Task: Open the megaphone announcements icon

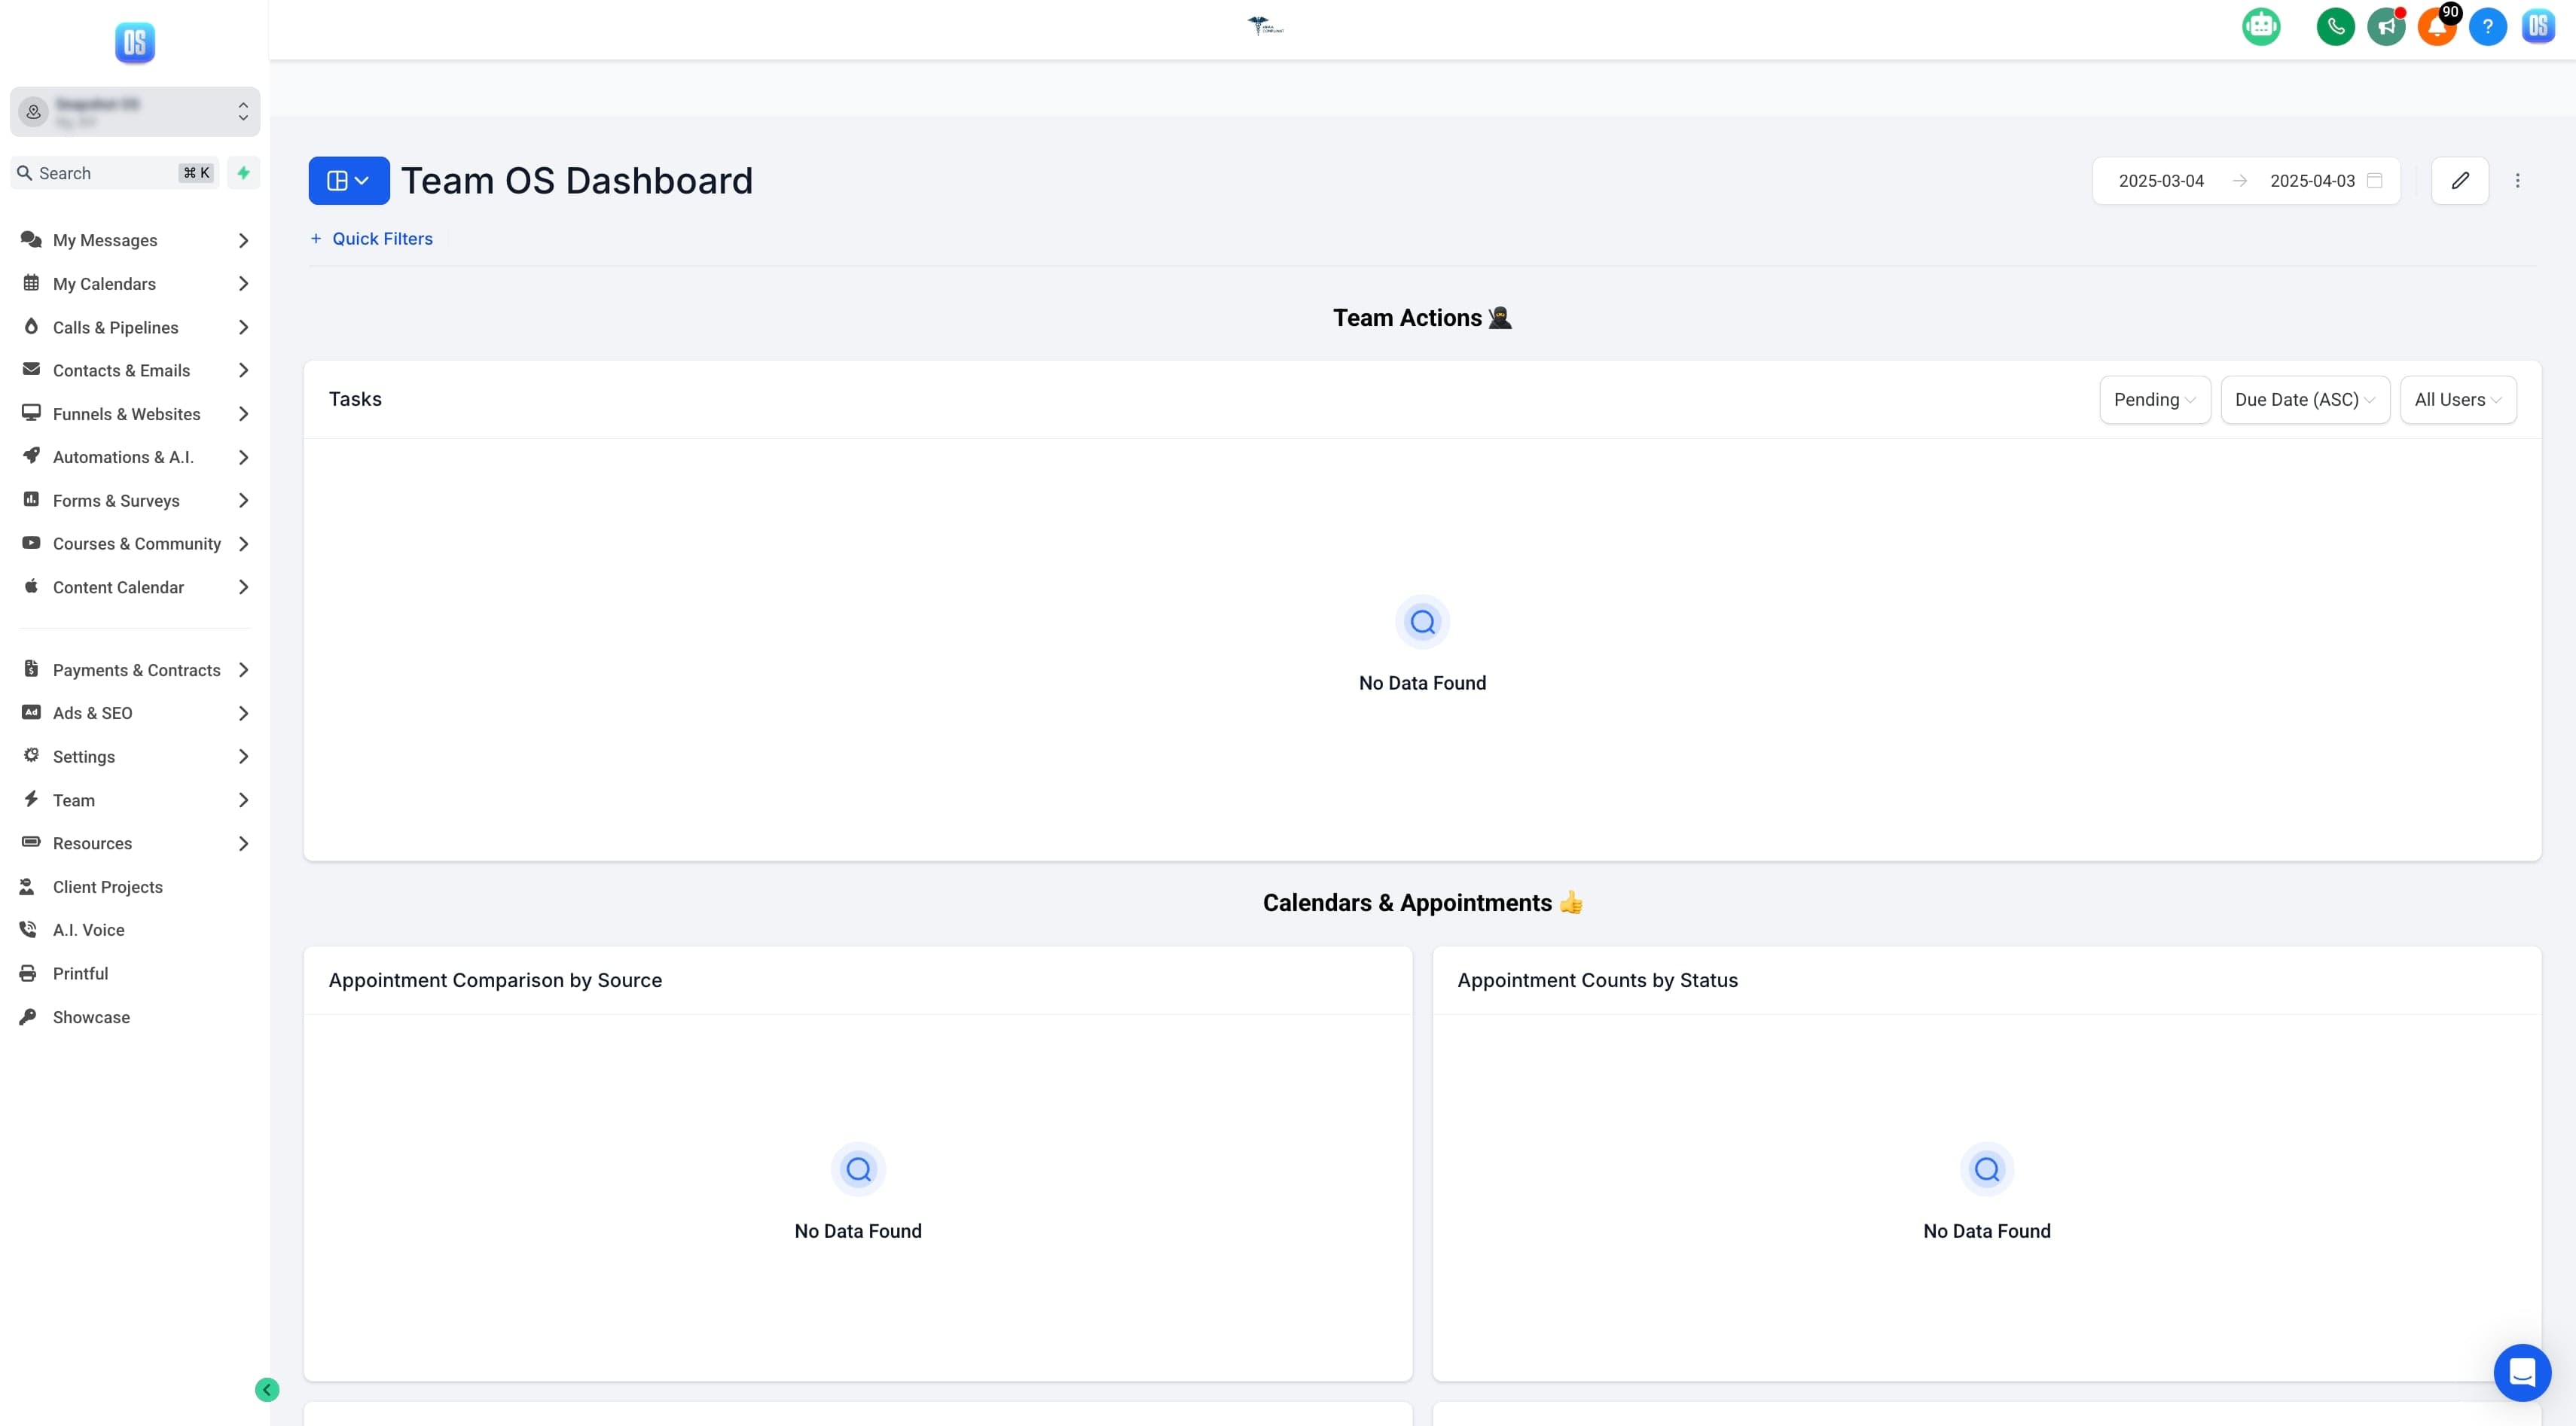Action: tap(2386, 27)
